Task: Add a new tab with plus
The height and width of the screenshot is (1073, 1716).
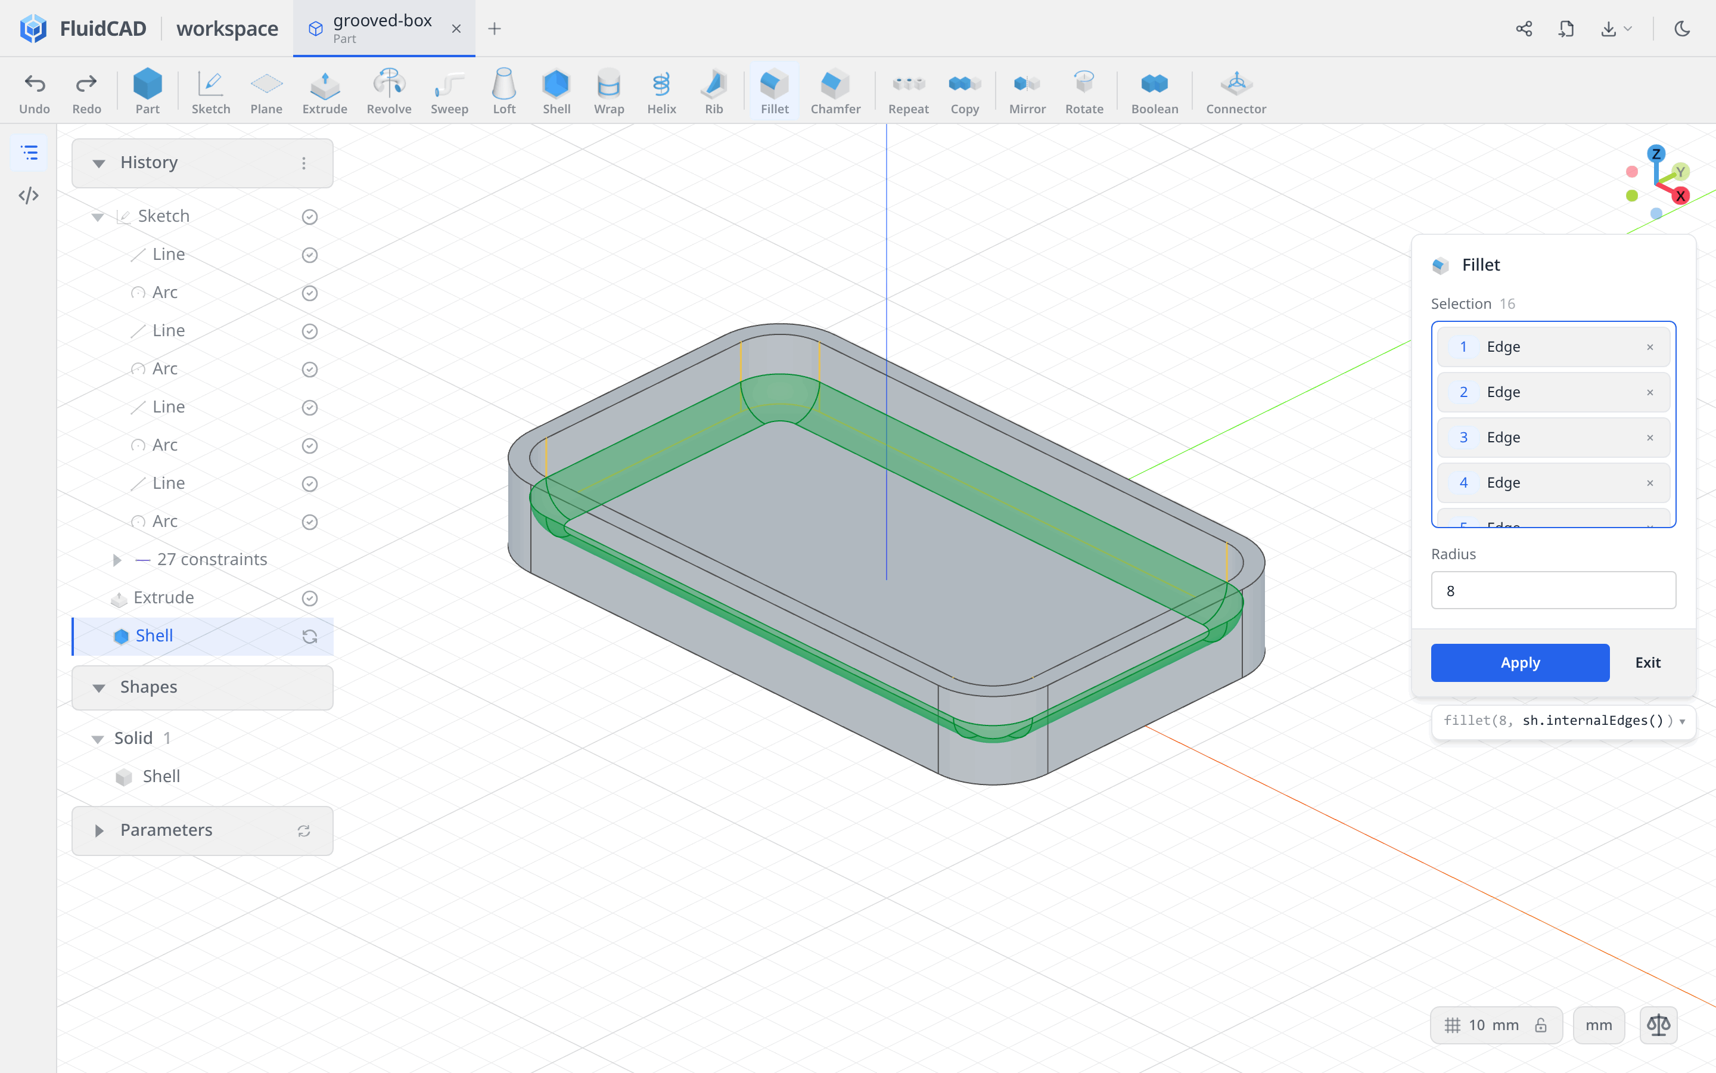Action: [495, 29]
